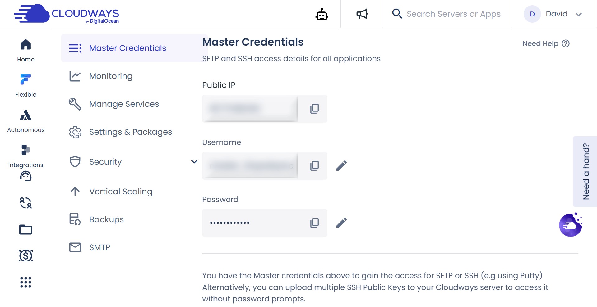
Task: Edit the password with the pencil icon
Action: click(x=341, y=223)
